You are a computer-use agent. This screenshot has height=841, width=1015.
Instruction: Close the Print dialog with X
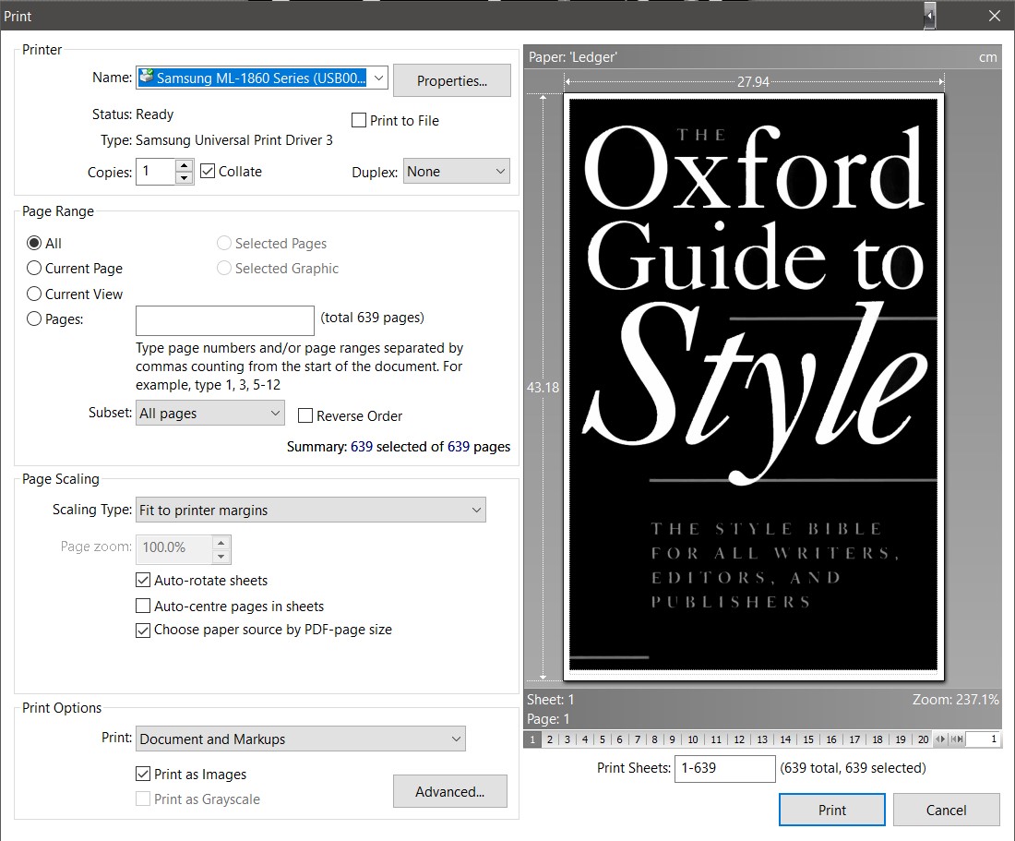[x=995, y=16]
